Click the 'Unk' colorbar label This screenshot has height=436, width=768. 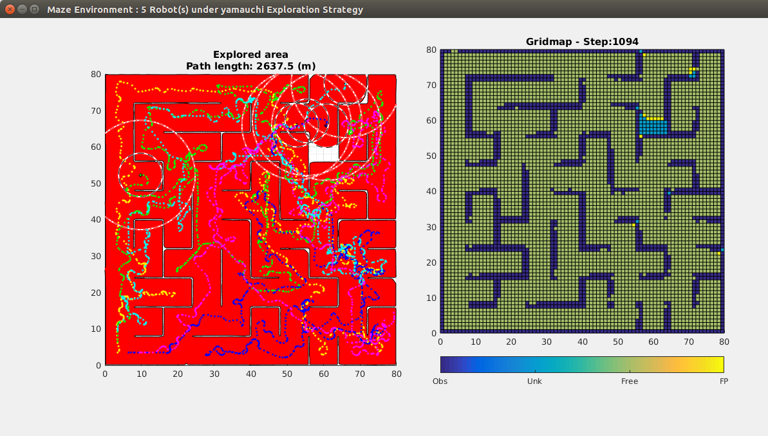534,381
